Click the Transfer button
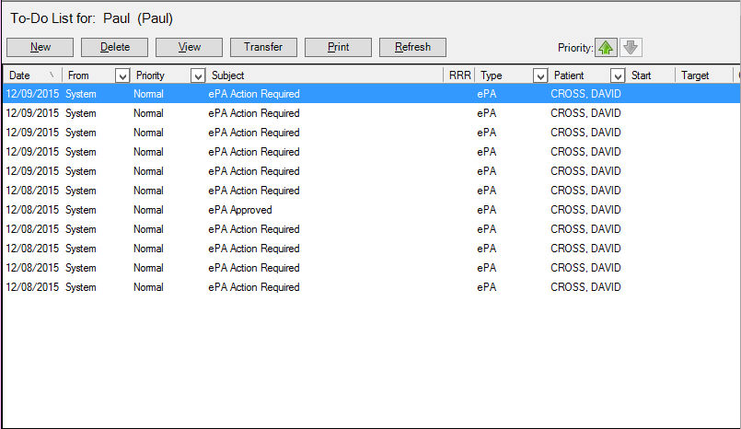Screen dimensions: 741x429 (x=263, y=47)
